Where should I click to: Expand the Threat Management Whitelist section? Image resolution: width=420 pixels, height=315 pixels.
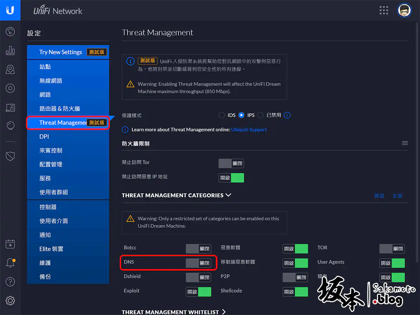224,312
